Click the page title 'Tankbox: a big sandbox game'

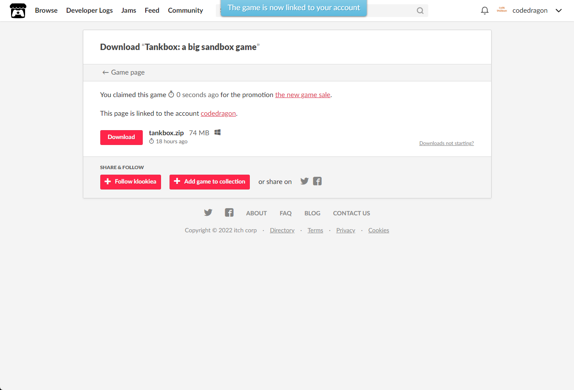pyautogui.click(x=201, y=47)
